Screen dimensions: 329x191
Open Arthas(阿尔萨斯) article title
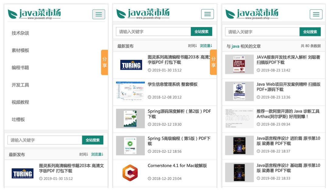pos(288,114)
